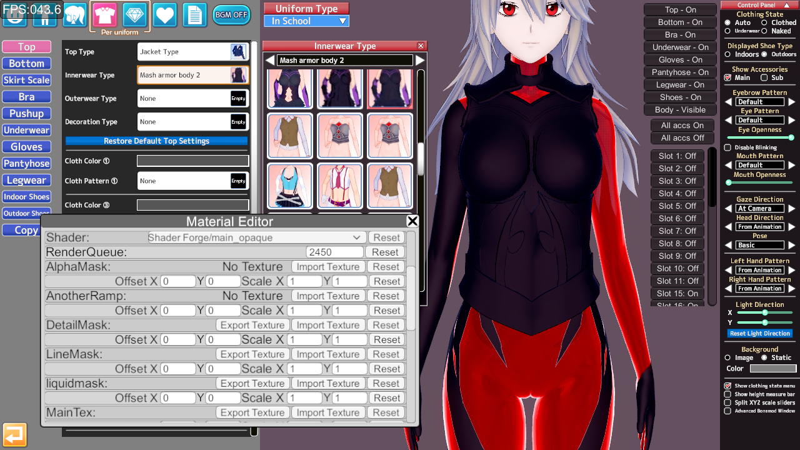Viewport: 800px width, 450px height.
Task: Previous Eyebrow Pattern arrow
Action: coord(729,102)
